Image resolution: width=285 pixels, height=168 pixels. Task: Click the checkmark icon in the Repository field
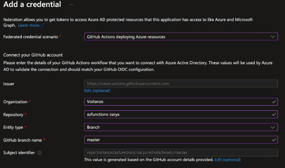point(274,114)
